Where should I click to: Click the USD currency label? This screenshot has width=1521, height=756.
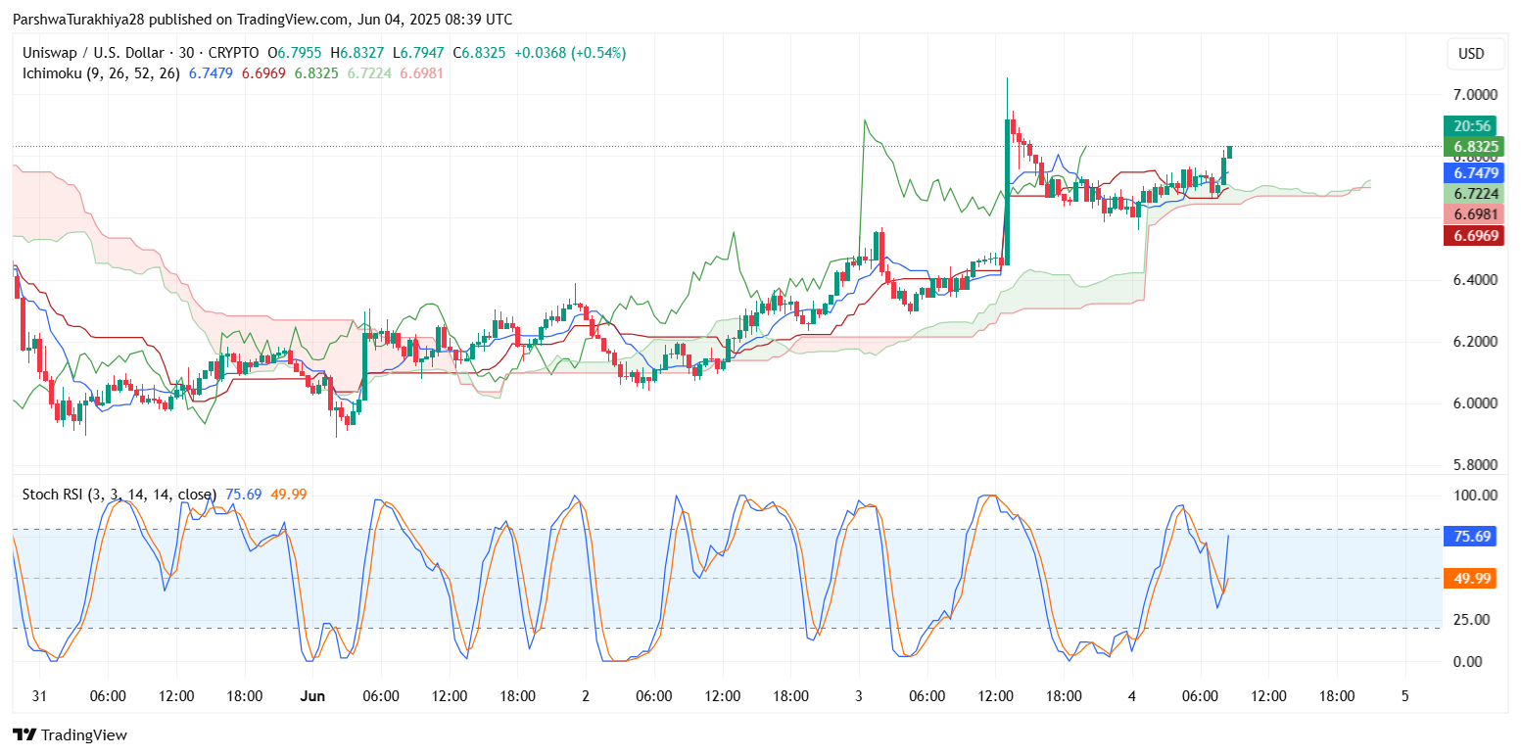coord(1471,54)
